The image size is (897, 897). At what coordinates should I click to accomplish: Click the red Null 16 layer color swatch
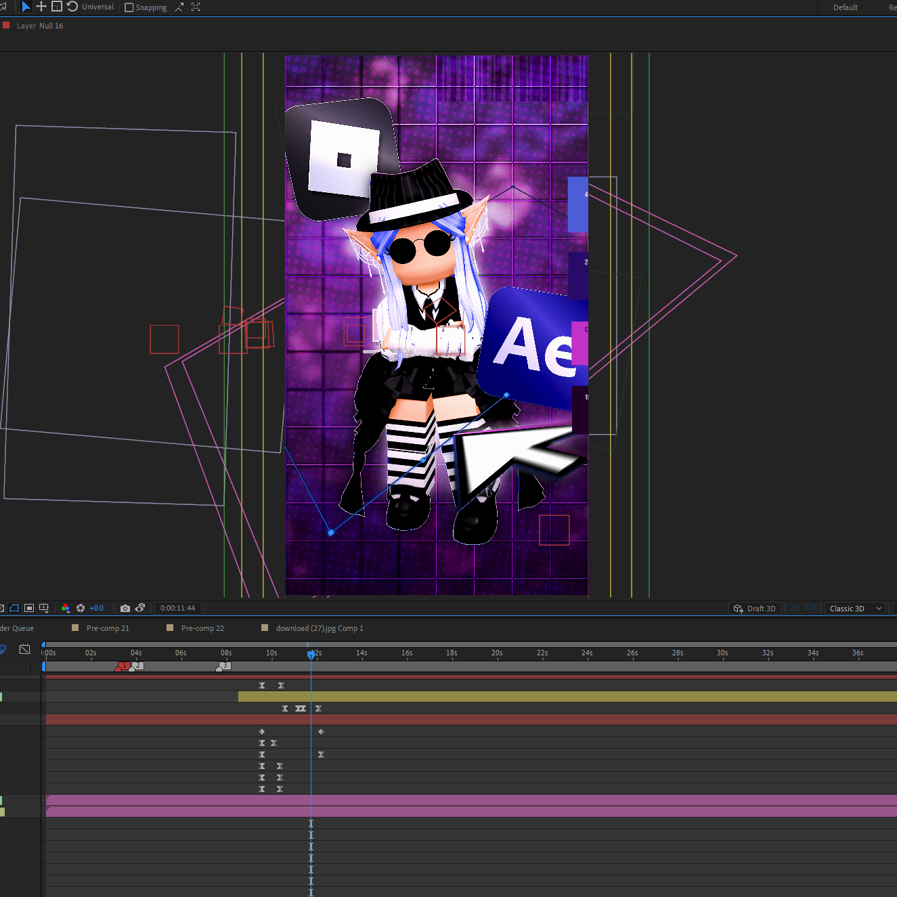coord(6,25)
